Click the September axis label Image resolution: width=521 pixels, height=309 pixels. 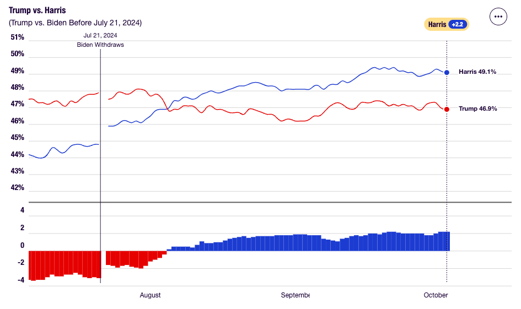pyautogui.click(x=295, y=295)
